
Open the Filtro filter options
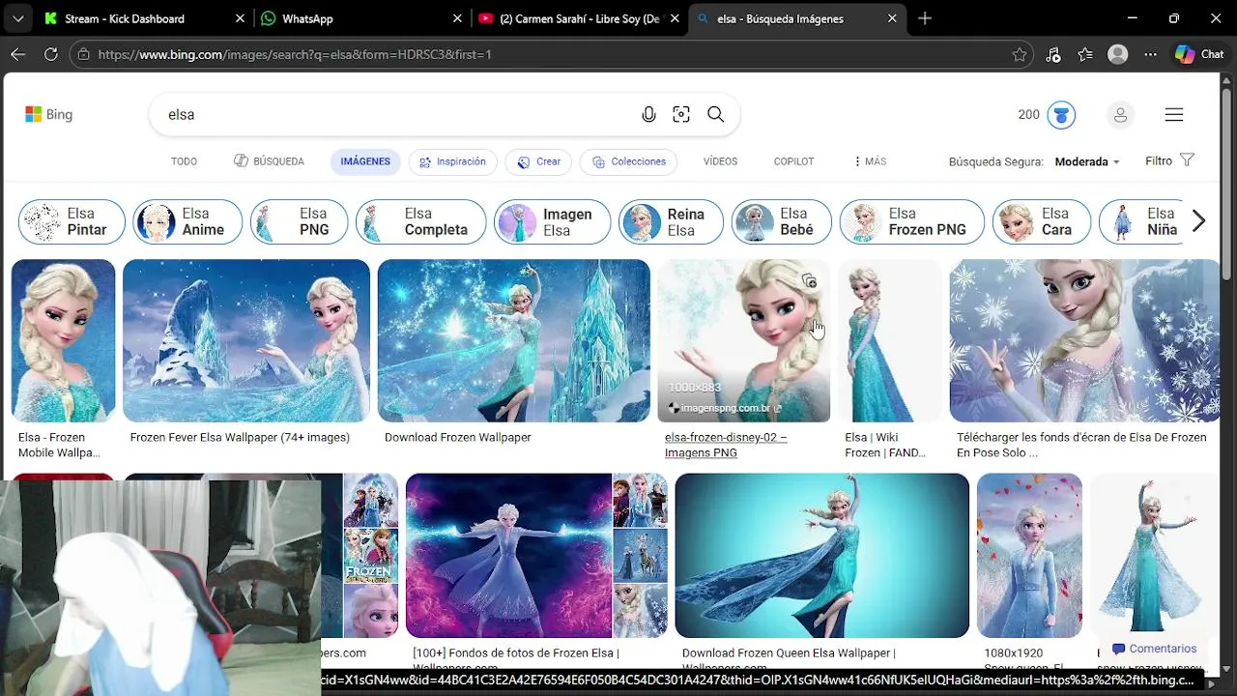[x=1169, y=160]
